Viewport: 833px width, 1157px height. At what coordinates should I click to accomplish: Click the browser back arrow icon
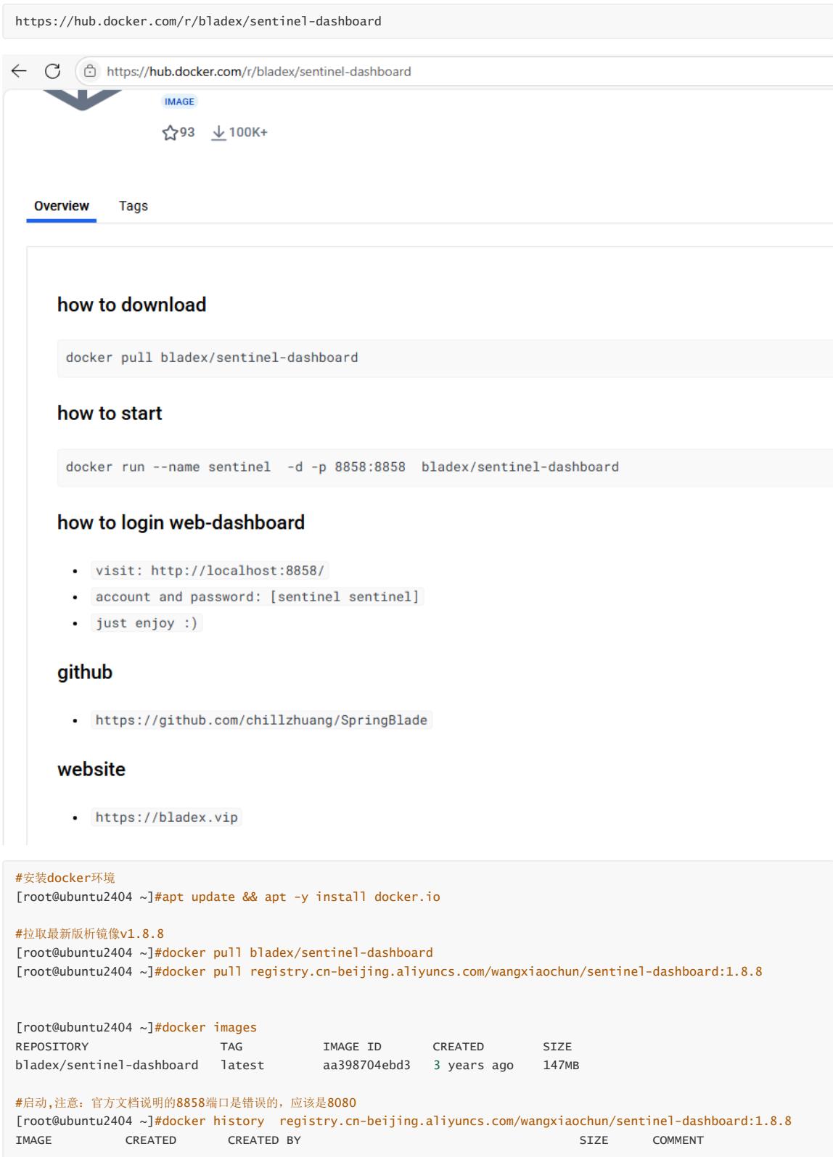pyautogui.click(x=19, y=71)
